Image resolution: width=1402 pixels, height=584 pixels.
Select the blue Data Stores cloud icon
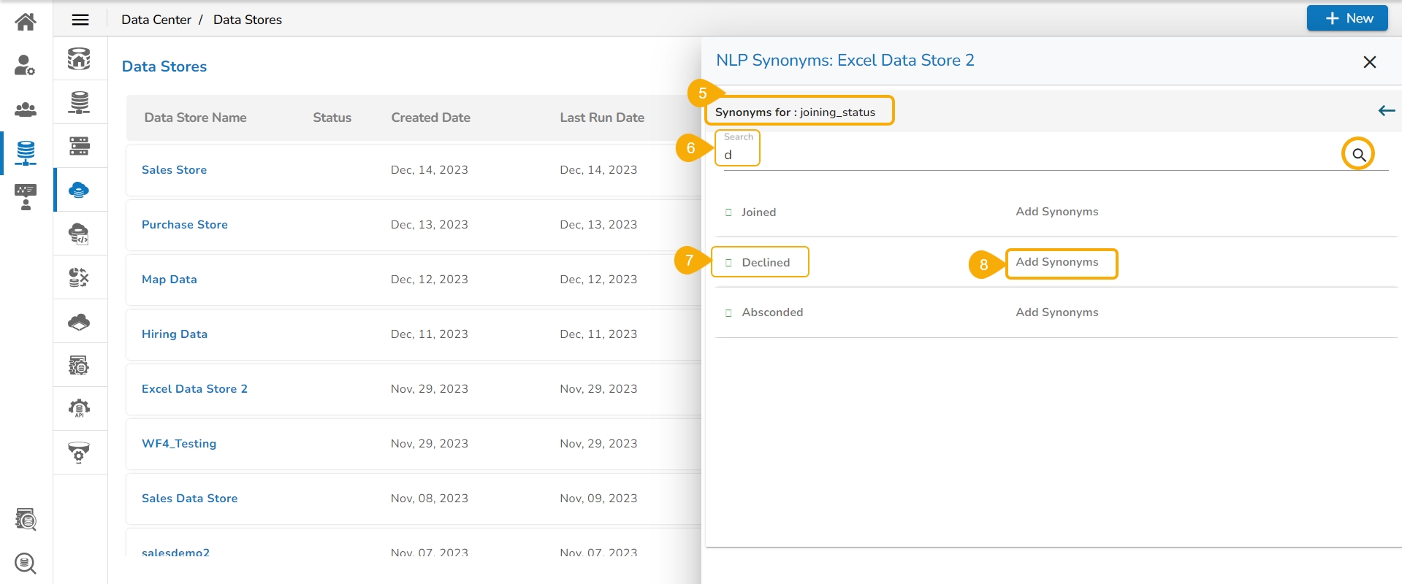(79, 190)
